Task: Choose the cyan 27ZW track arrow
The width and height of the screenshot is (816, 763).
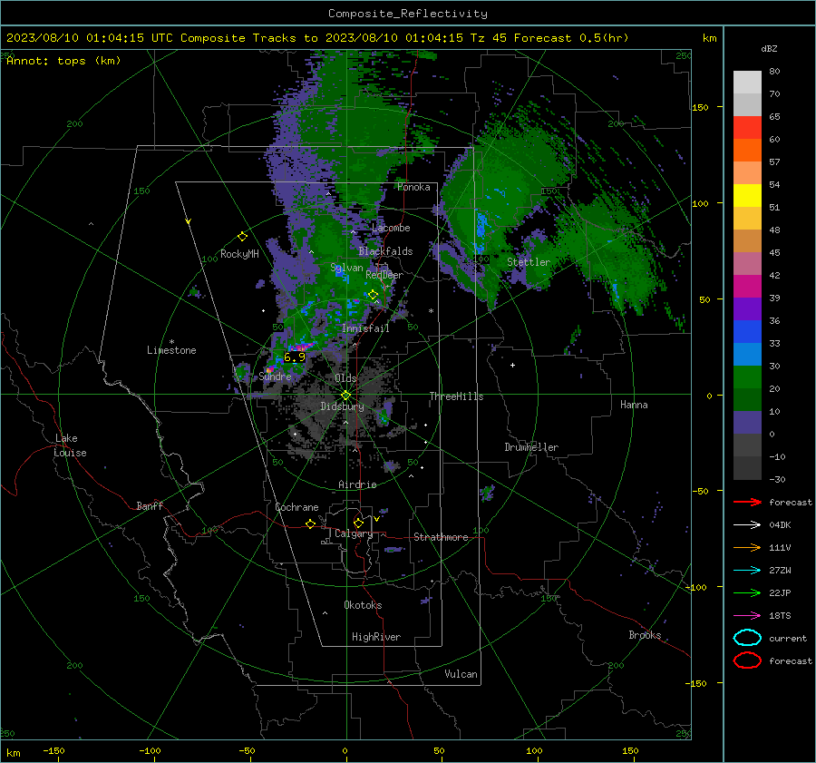Action: point(747,571)
